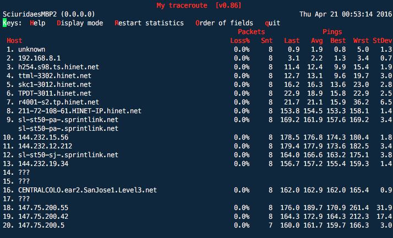Screen dimensions: 393x238
Task: Select host sl-st50-sj-.sprintlink.net at hop 12
Action: click(68, 155)
